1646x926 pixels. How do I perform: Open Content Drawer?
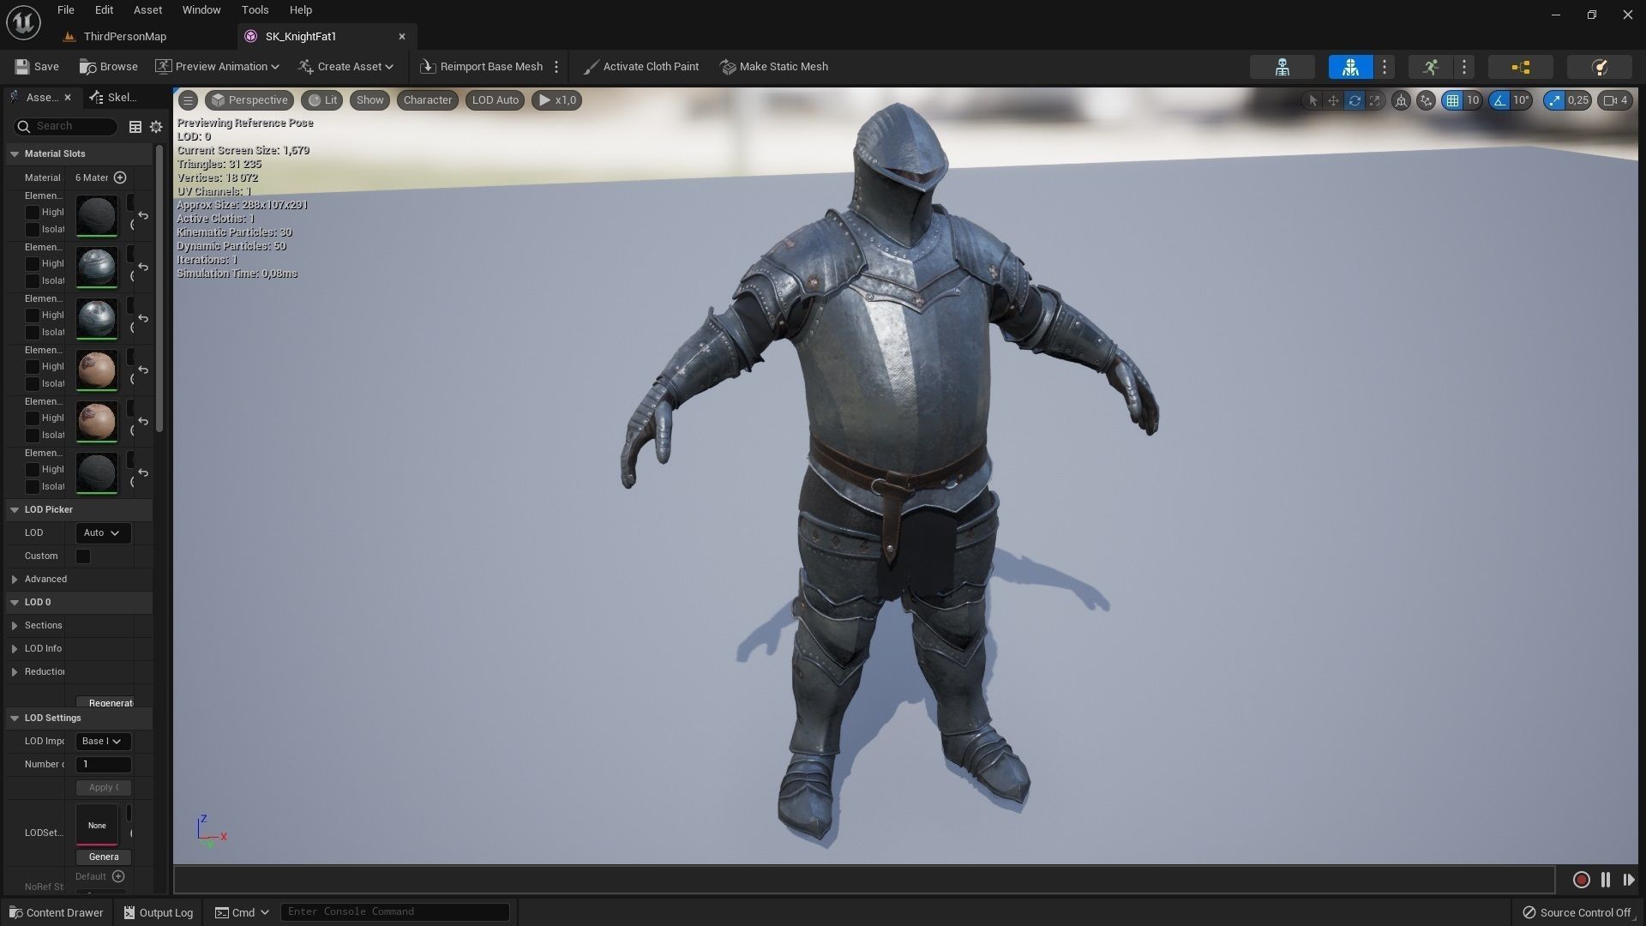[x=56, y=912]
